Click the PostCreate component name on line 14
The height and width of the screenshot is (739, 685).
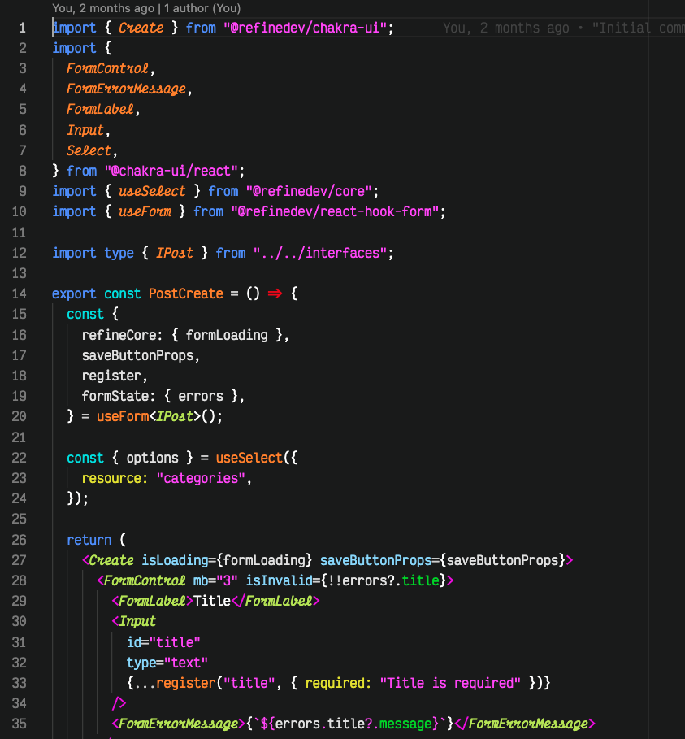185,293
